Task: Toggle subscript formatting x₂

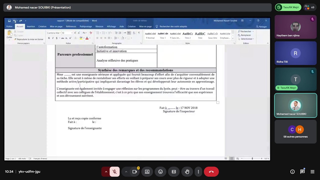Action: 66,38
